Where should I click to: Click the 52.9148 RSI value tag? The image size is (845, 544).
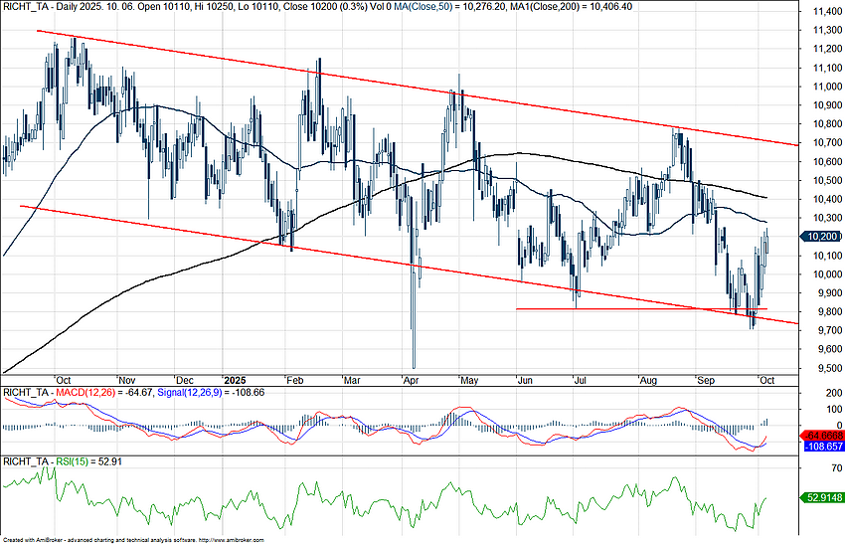[x=822, y=497]
